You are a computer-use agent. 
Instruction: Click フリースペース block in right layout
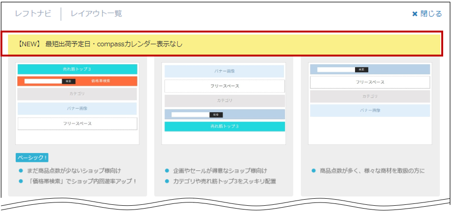point(370,82)
